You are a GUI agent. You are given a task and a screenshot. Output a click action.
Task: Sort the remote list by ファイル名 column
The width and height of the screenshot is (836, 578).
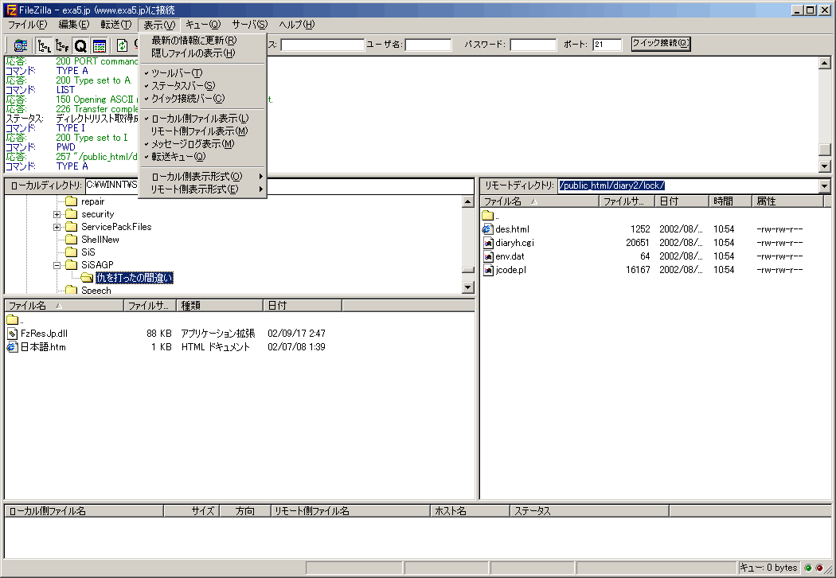click(x=539, y=201)
